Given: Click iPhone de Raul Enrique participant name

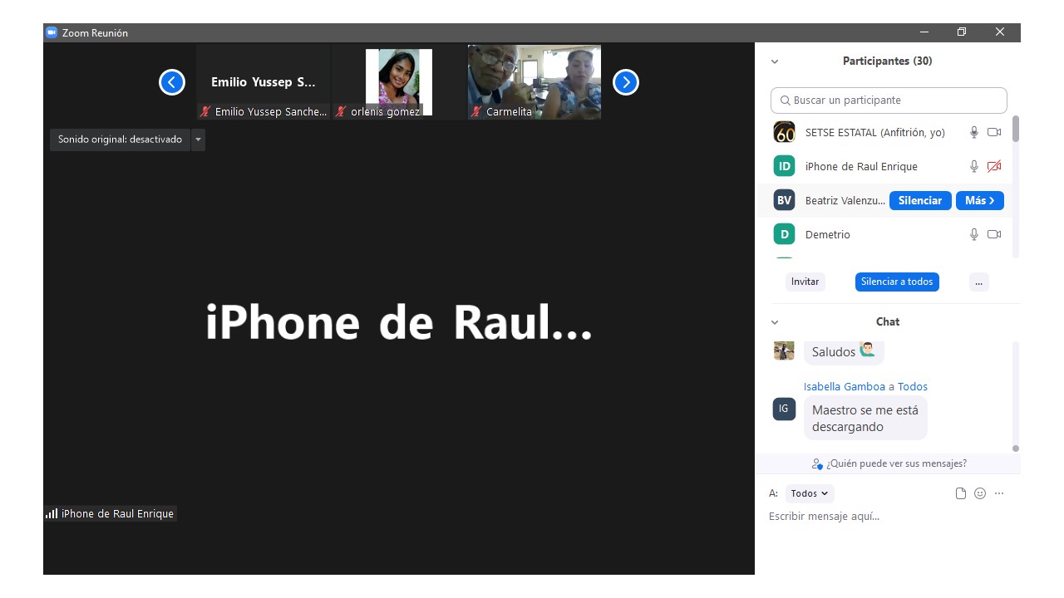Looking at the screenshot, I should coord(861,166).
